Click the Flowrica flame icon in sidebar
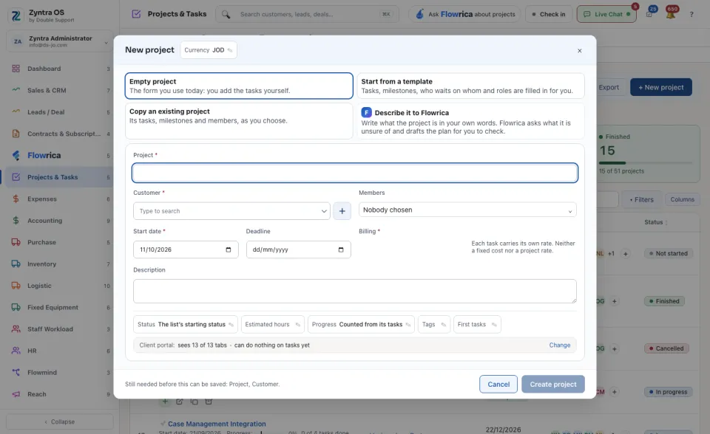The image size is (710, 434). pos(16,156)
